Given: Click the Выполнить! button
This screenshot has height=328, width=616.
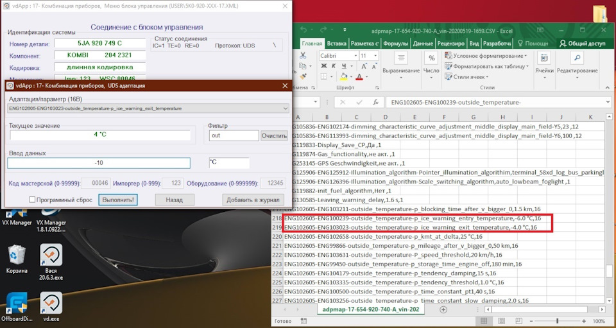Looking at the screenshot, I should coord(118,200).
